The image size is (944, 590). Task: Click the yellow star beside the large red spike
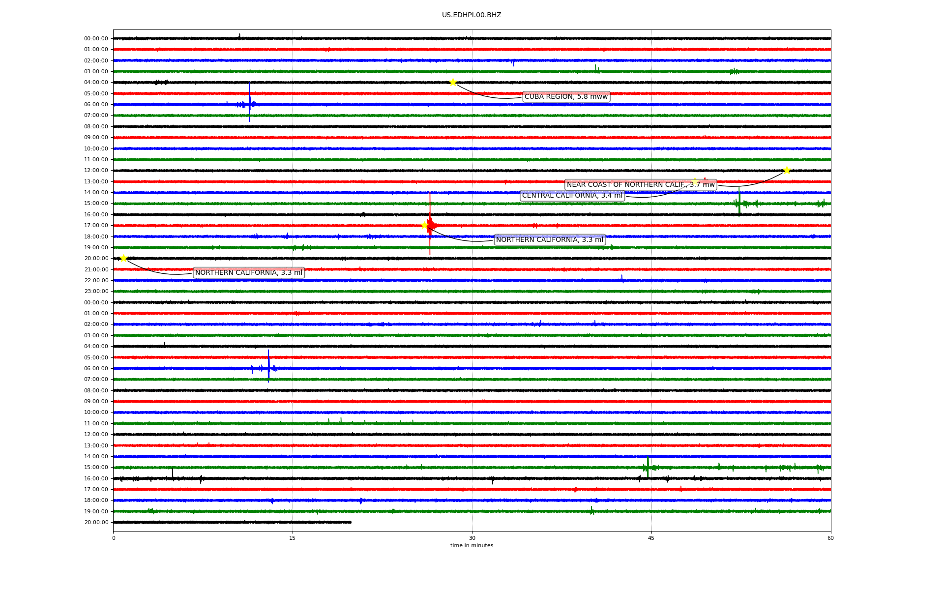click(x=425, y=225)
